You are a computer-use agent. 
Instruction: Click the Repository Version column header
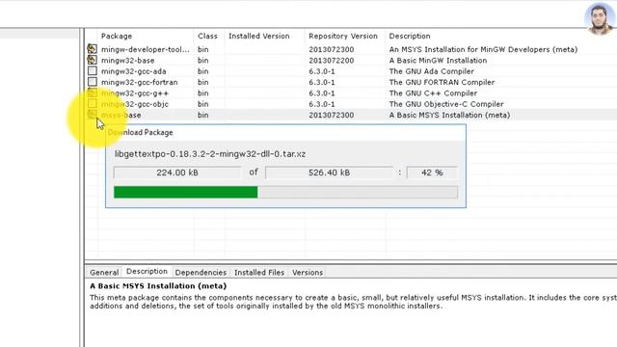click(343, 36)
